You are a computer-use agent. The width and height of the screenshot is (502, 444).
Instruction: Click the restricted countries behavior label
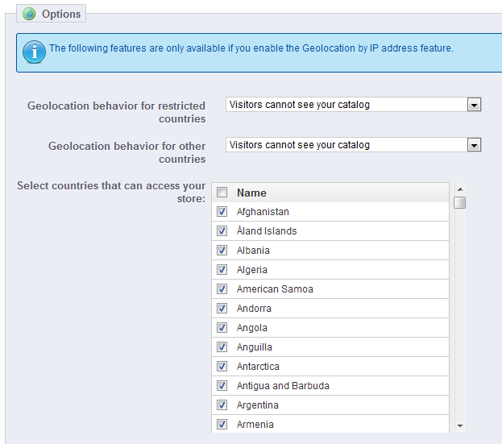[117, 112]
